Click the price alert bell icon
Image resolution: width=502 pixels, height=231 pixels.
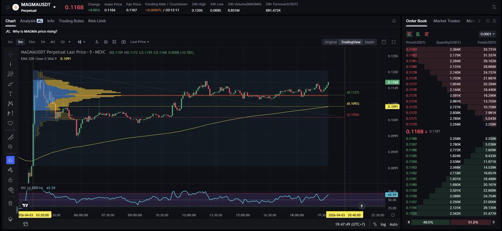(x=394, y=21)
